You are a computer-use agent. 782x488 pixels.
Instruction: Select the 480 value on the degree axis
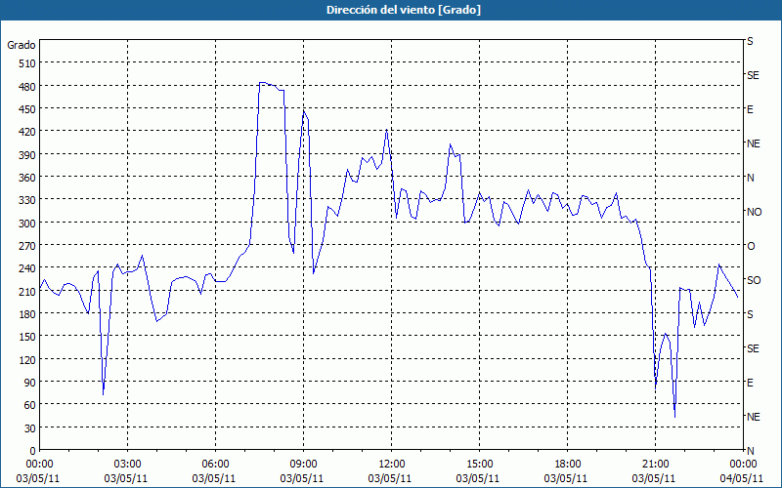(27, 87)
